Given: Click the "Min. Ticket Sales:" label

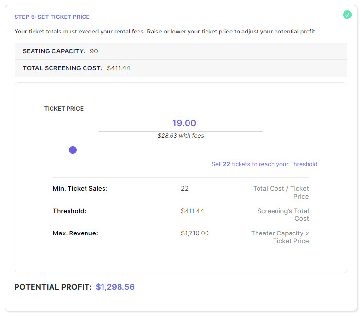Looking at the screenshot, I should (80, 189).
